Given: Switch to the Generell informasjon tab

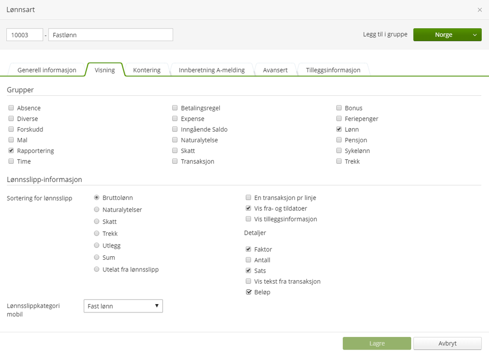Looking at the screenshot, I should [47, 70].
